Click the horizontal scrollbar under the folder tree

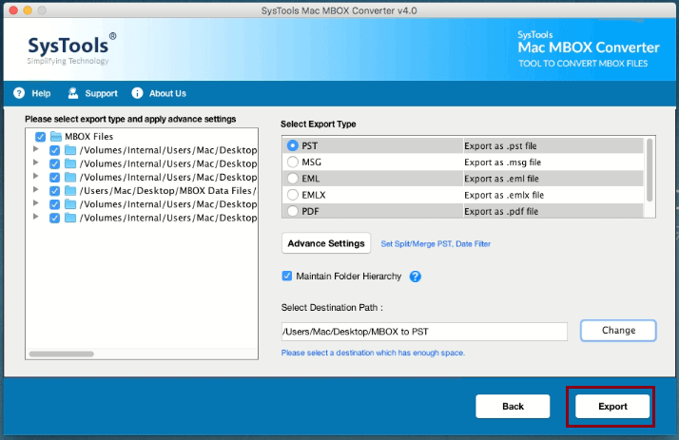pyautogui.click(x=62, y=354)
